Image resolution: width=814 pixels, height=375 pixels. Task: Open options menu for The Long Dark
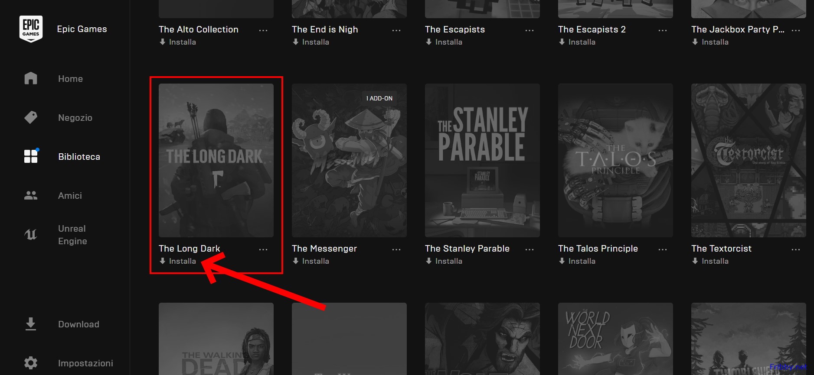pos(263,249)
